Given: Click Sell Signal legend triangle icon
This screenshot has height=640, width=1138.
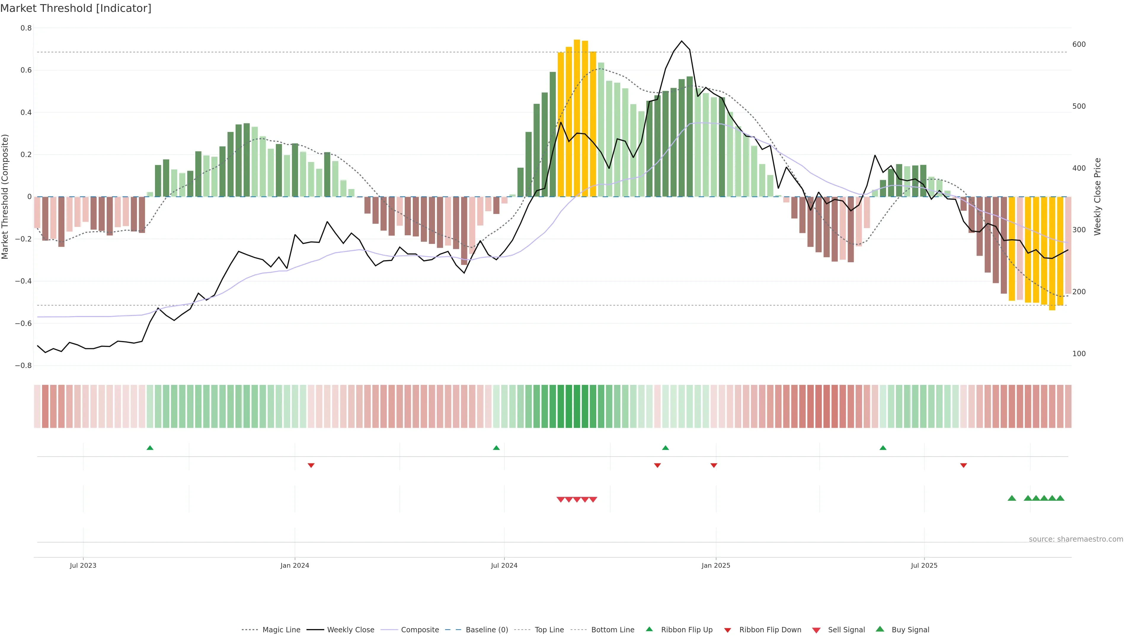Looking at the screenshot, I should click(x=816, y=630).
